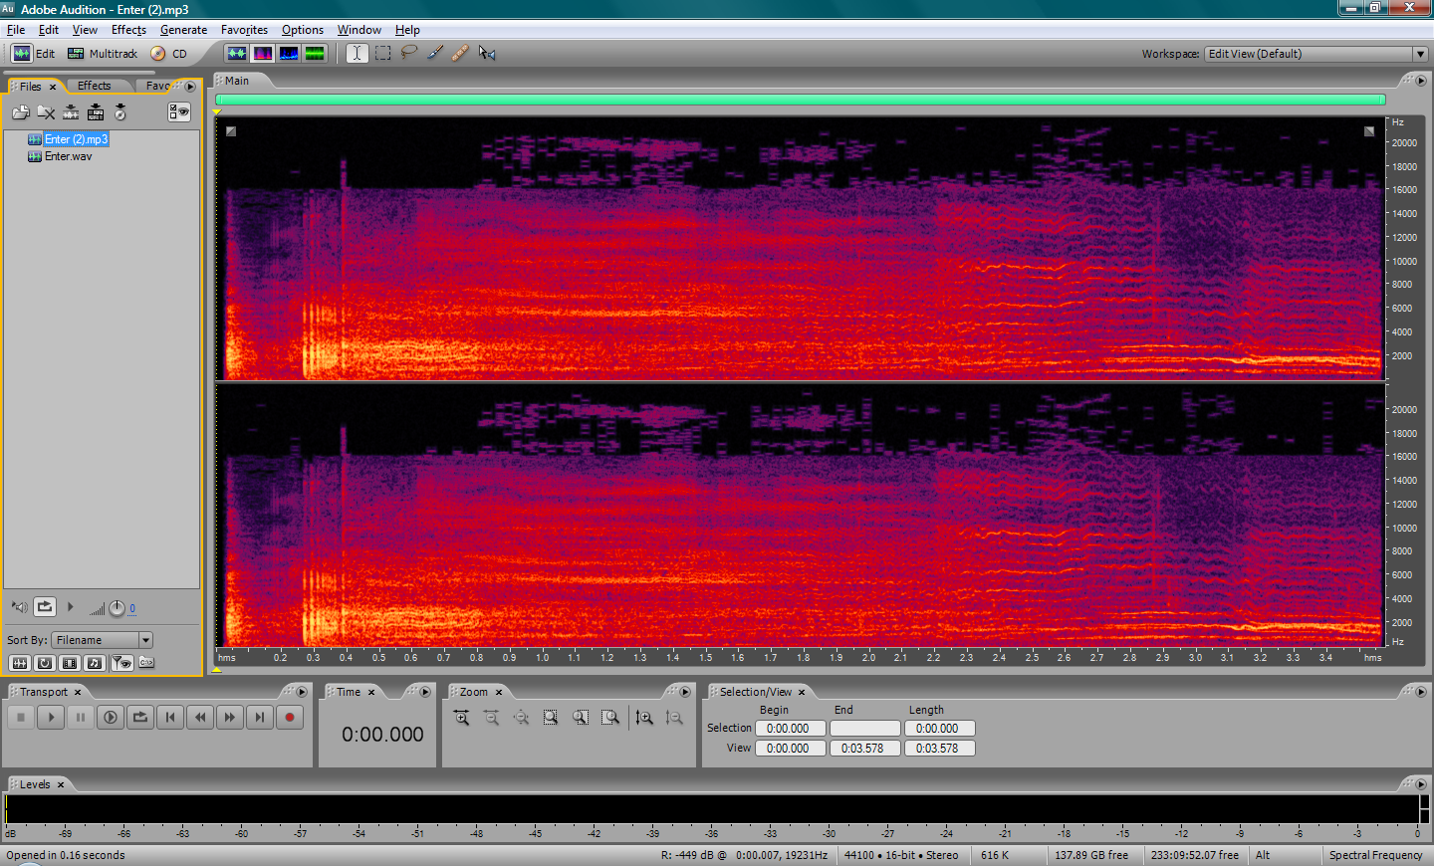Adjust Files panel preview volume knob

pyautogui.click(x=117, y=608)
